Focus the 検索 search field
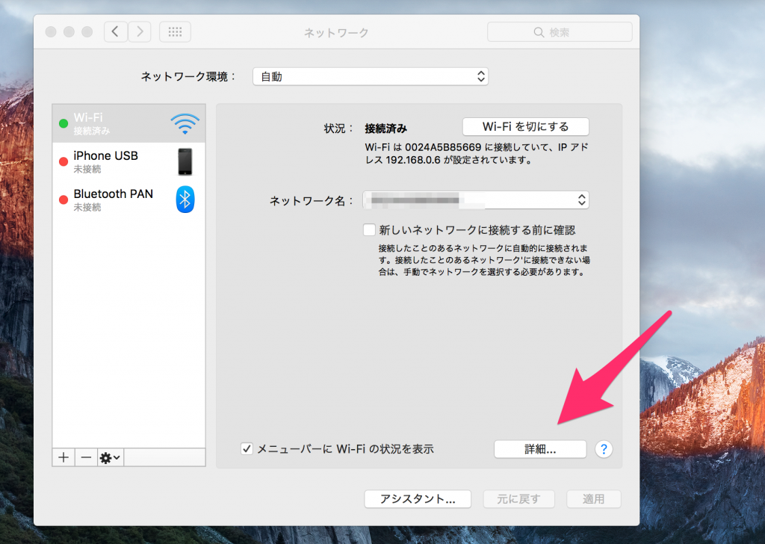The width and height of the screenshot is (765, 544). point(560,32)
